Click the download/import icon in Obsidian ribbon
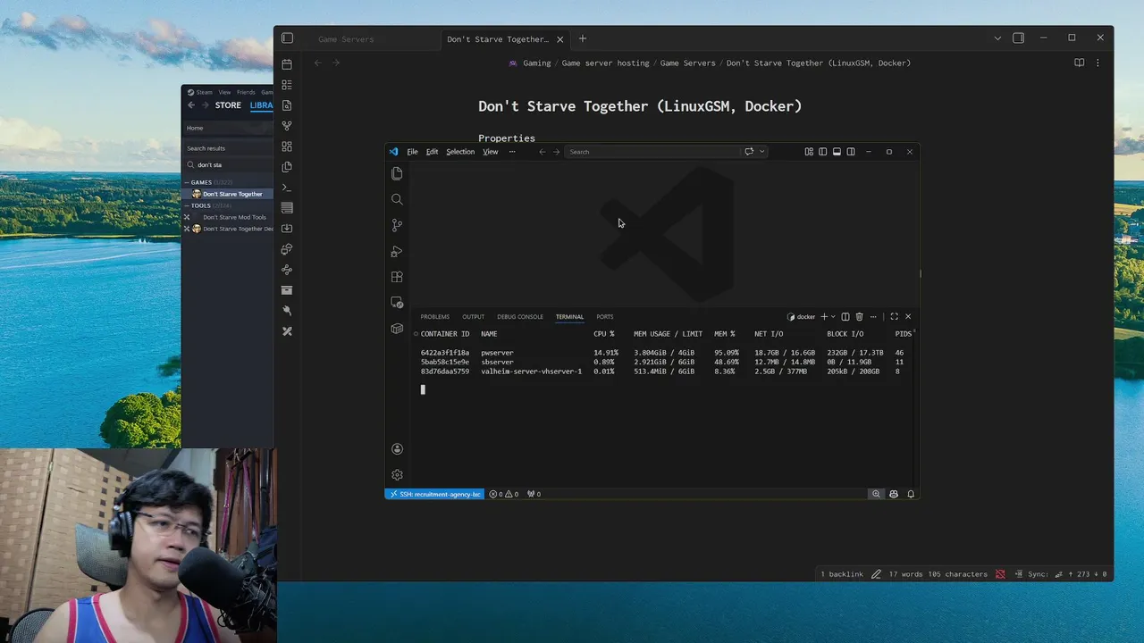Viewport: 1144px width, 643px height. [x=287, y=229]
